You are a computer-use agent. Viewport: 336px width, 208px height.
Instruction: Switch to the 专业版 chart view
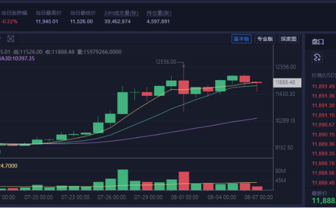(x=265, y=39)
